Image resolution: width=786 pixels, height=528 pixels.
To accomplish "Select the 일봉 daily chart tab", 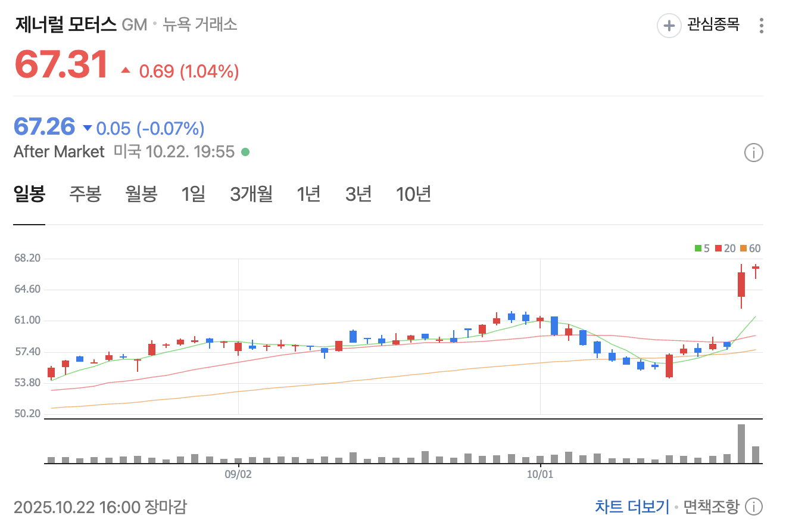I will coord(29,194).
